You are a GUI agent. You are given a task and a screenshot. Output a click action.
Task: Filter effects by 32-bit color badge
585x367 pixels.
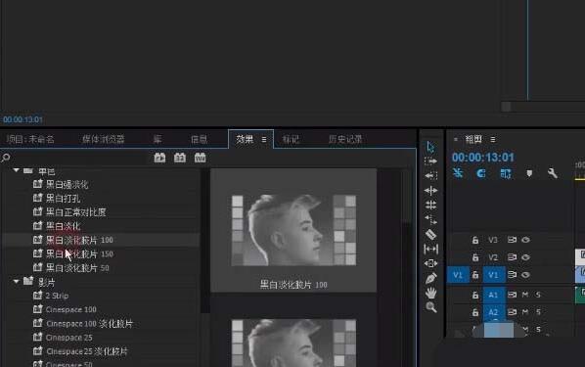point(180,158)
